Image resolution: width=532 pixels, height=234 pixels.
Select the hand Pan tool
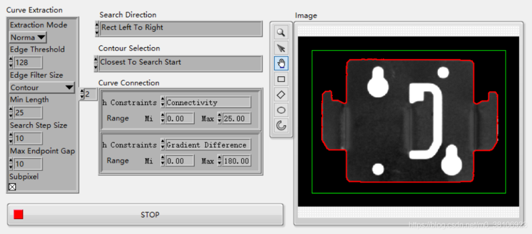pos(281,64)
